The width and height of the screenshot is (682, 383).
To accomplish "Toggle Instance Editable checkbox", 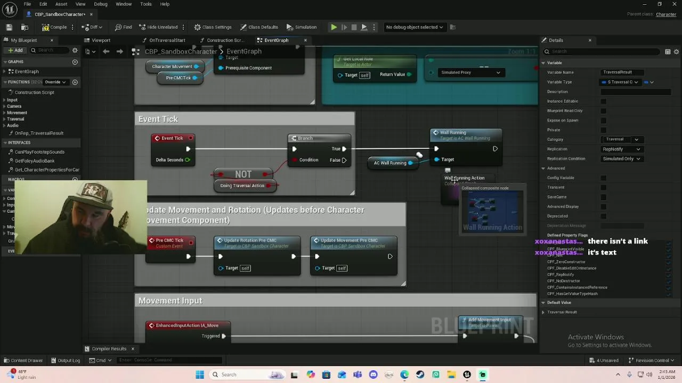I will click(x=604, y=101).
